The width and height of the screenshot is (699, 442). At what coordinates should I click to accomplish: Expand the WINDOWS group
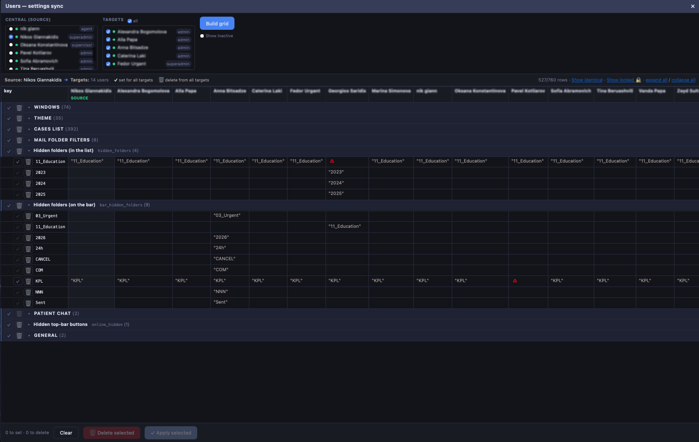coord(29,107)
